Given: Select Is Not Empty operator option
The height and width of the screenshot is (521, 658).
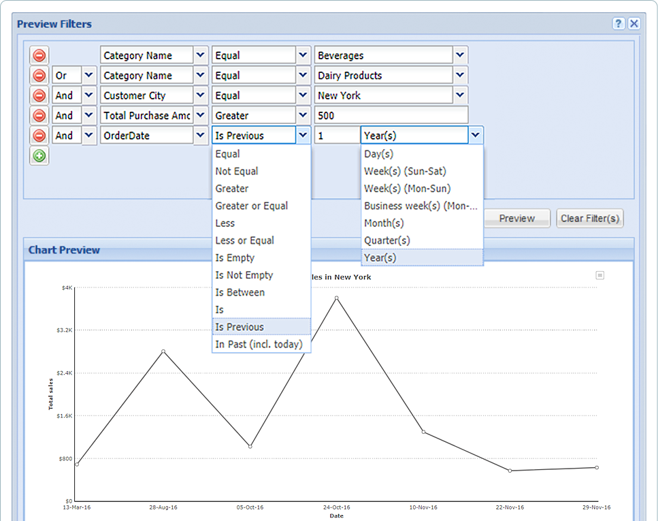Looking at the screenshot, I should coord(261,275).
